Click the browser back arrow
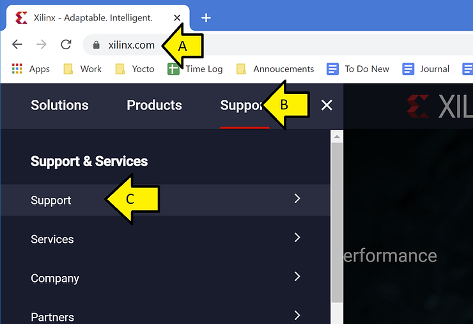The height and width of the screenshot is (324, 473). [17, 45]
